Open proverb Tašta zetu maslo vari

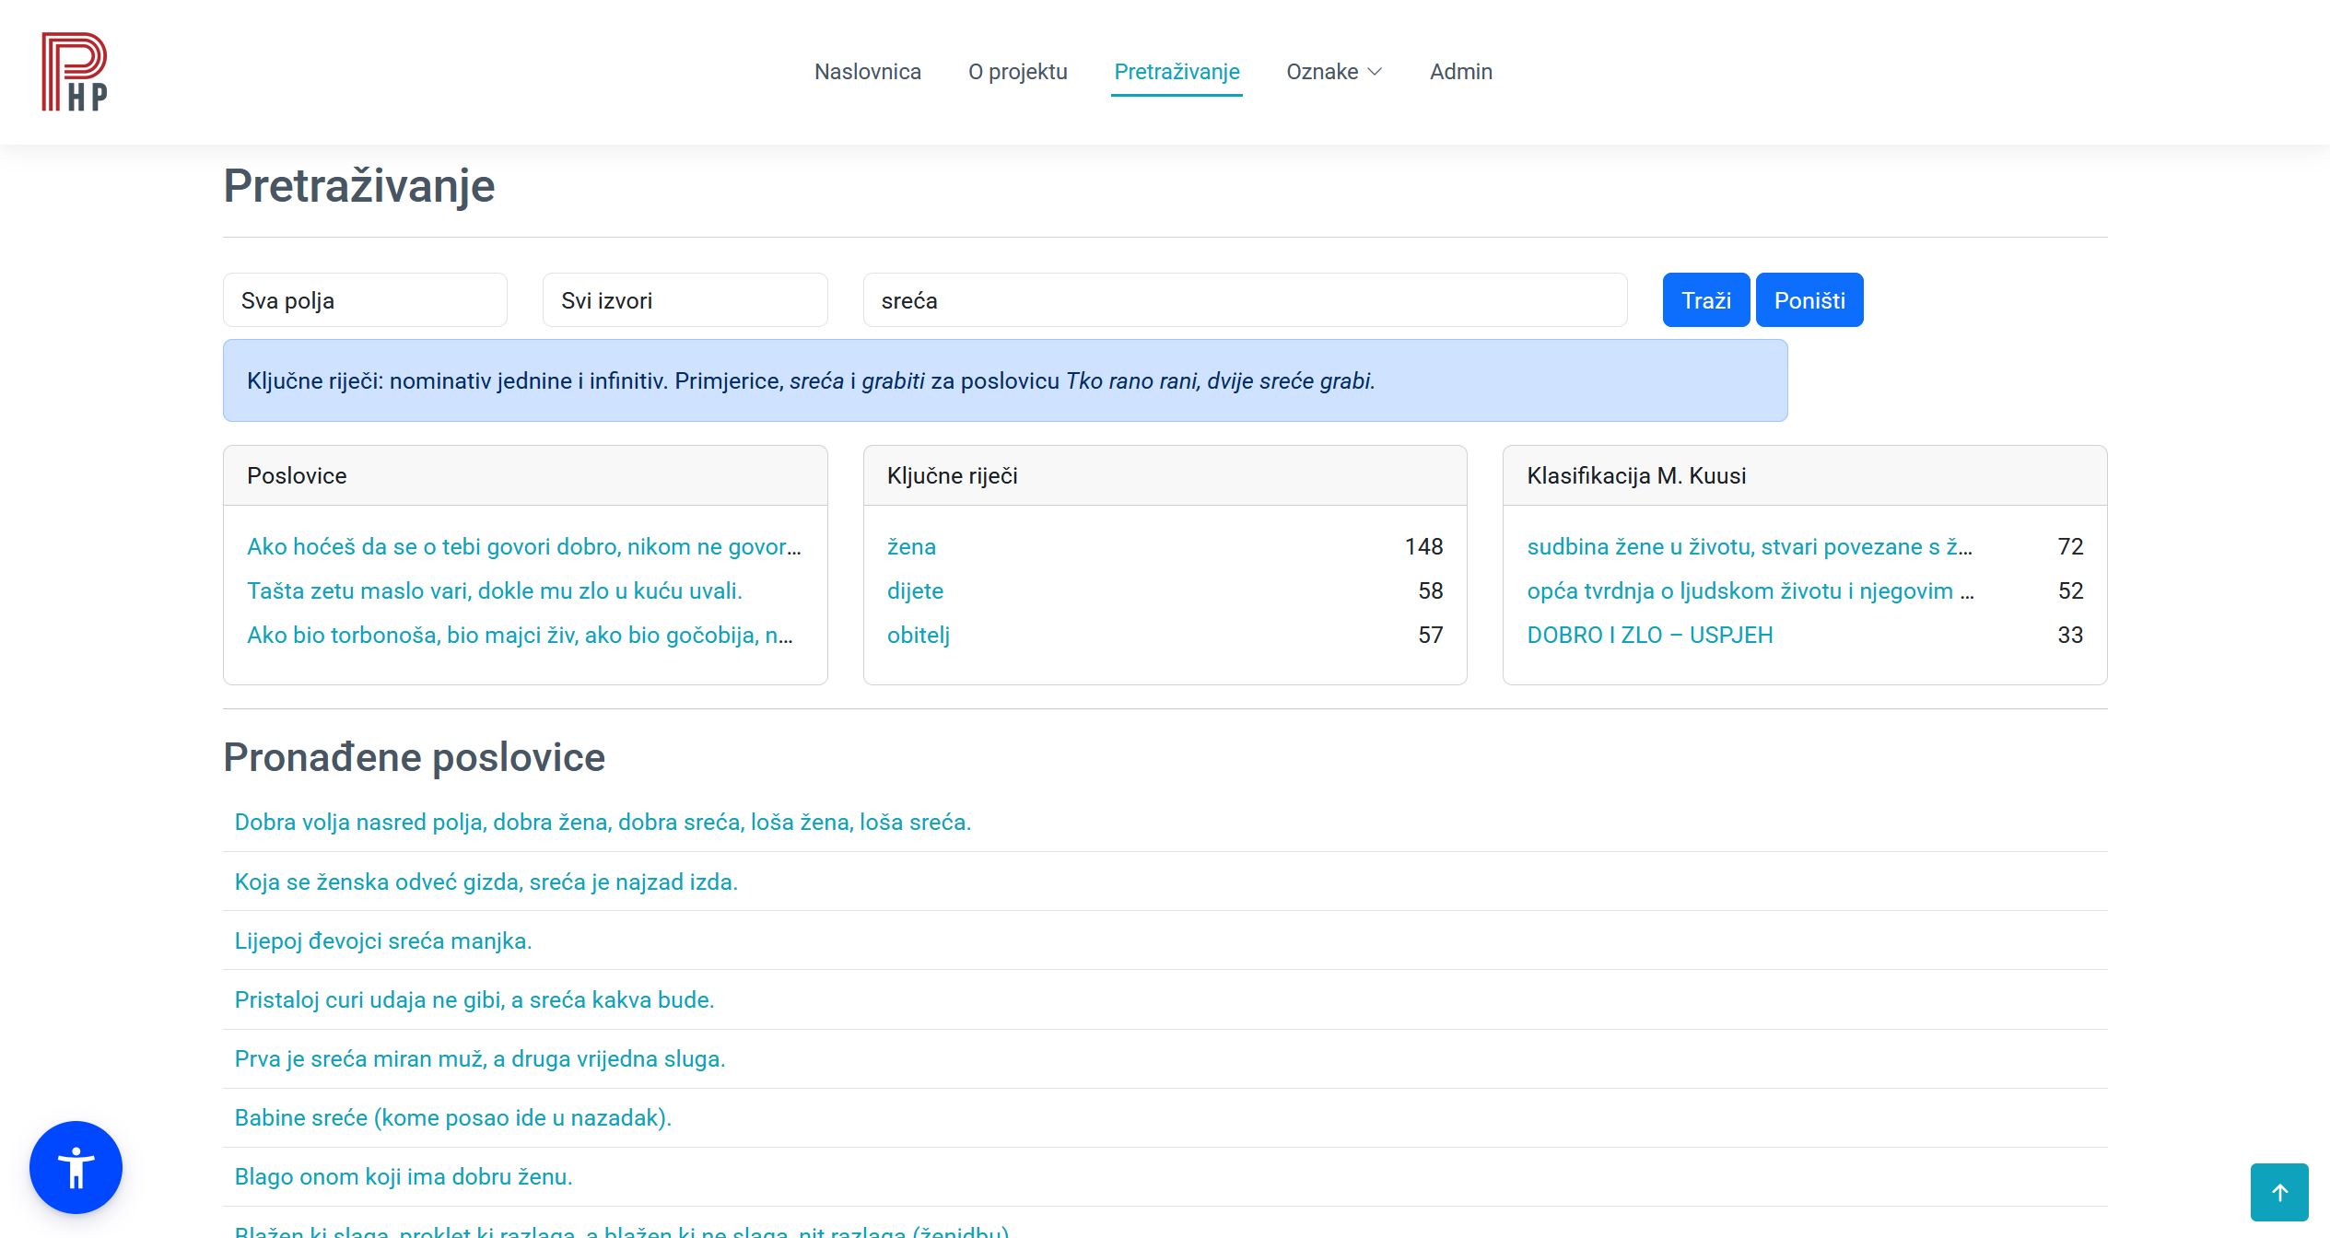point(494,591)
